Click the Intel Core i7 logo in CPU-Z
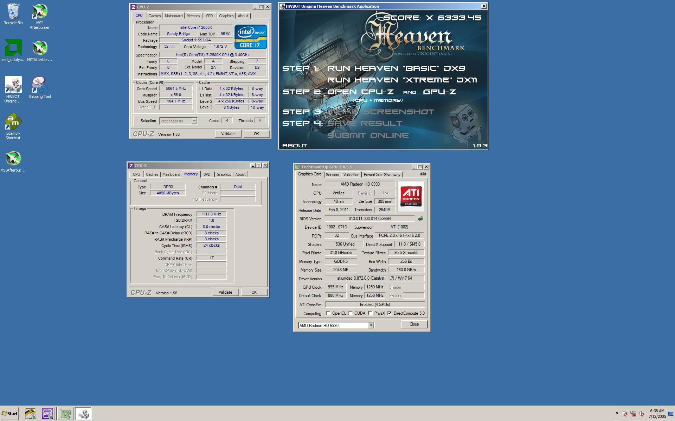Image resolution: width=675 pixels, height=421 pixels. 251,37
